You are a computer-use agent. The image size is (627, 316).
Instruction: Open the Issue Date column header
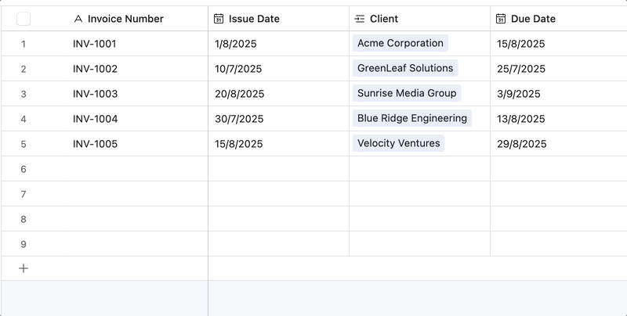tap(254, 19)
